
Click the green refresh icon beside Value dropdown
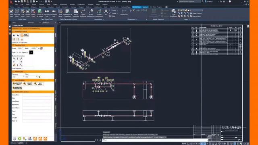(40, 77)
